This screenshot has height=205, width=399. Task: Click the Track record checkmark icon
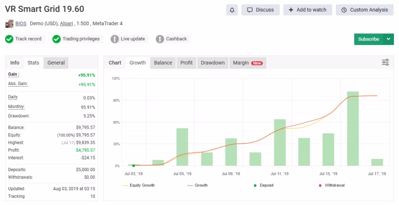[9, 39]
